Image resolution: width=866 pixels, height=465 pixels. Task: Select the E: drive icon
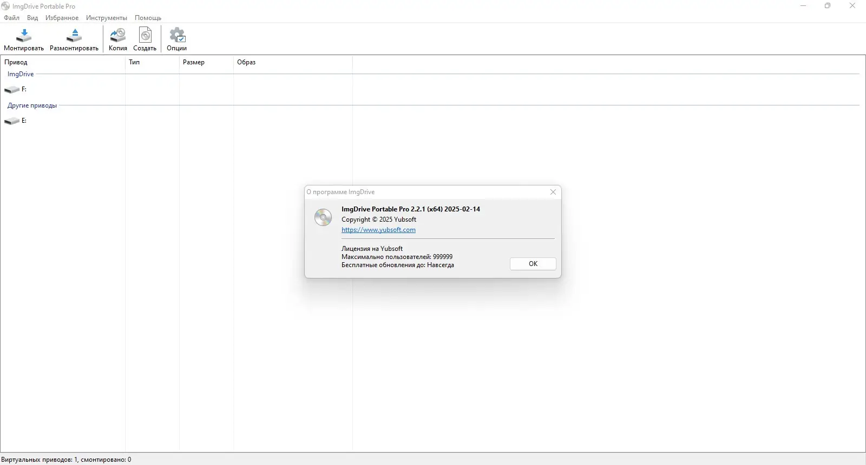coord(12,121)
